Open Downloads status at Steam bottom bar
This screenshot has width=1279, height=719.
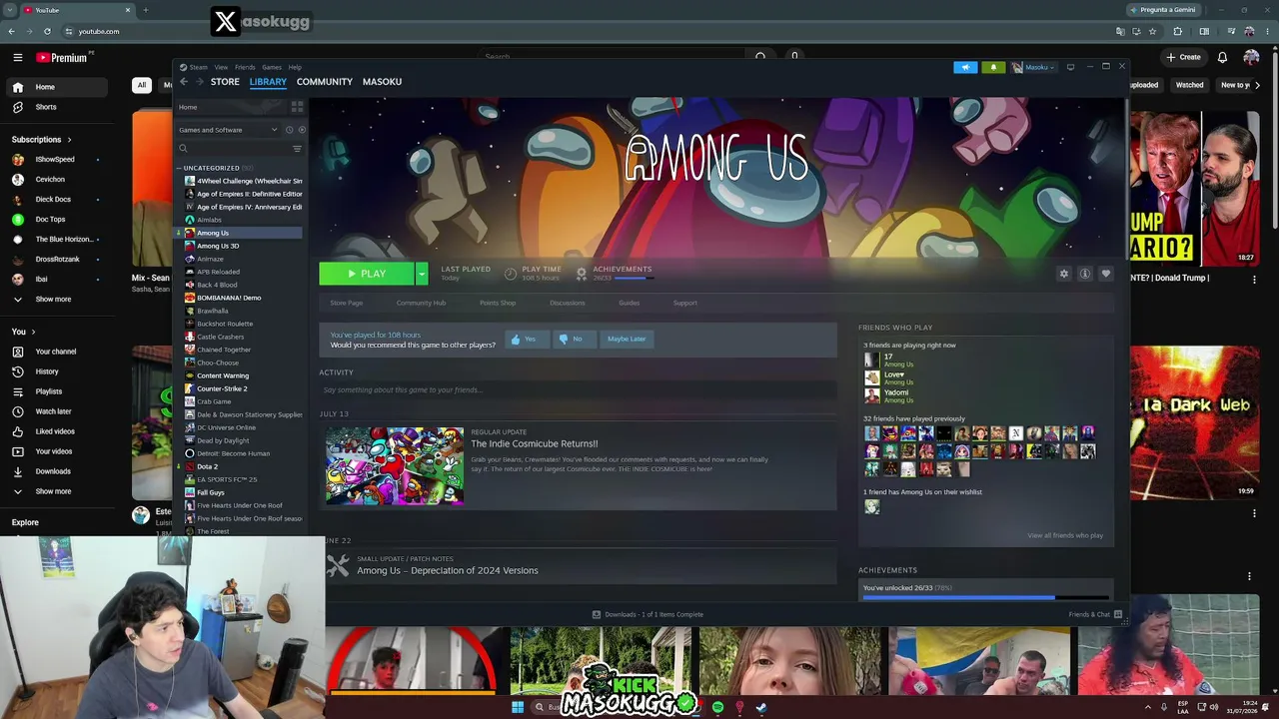pyautogui.click(x=647, y=614)
